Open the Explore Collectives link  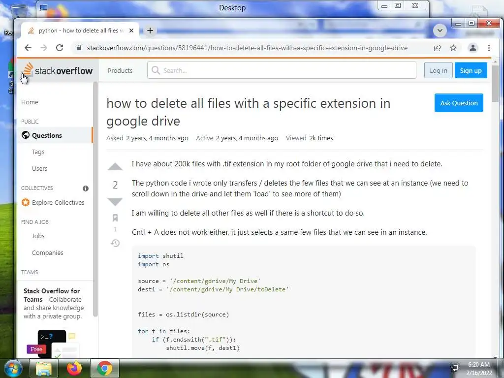58,202
